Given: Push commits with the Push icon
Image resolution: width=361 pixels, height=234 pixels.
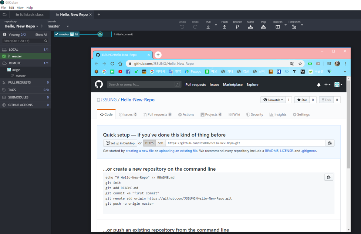Looking at the screenshot, I should (x=225, y=27).
